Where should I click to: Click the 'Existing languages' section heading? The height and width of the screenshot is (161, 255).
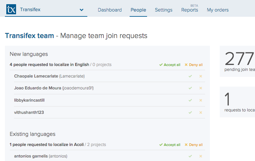click(x=32, y=134)
